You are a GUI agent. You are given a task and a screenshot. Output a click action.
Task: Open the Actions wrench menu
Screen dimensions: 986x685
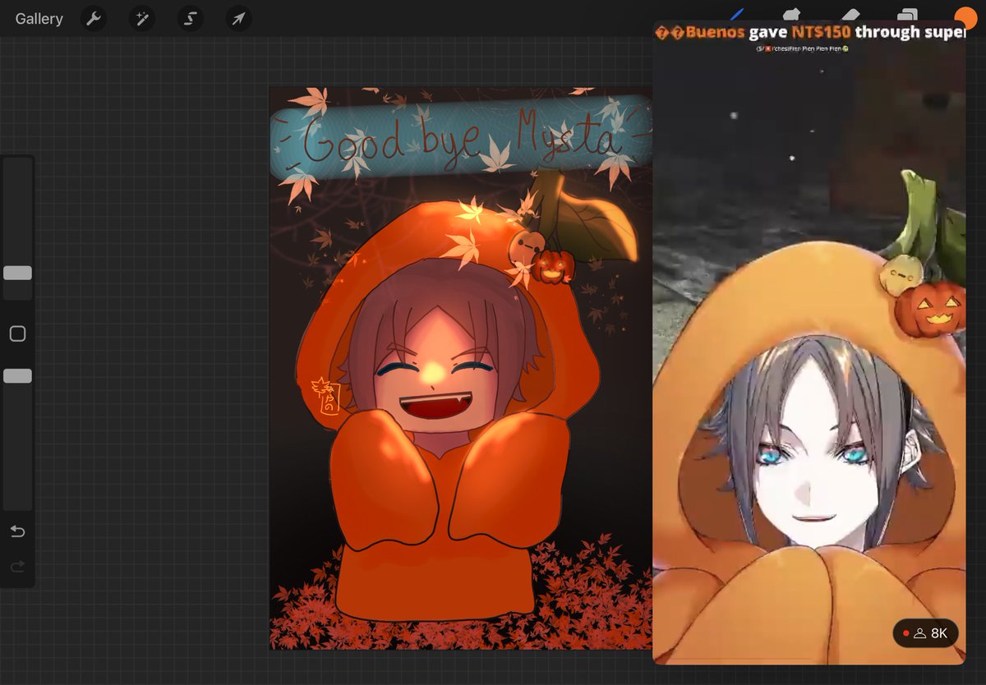coord(94,18)
